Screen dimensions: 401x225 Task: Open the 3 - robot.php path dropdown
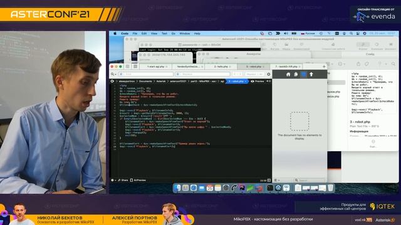click(x=237, y=81)
